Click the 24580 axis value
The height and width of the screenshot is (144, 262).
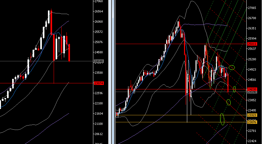[99, 52]
